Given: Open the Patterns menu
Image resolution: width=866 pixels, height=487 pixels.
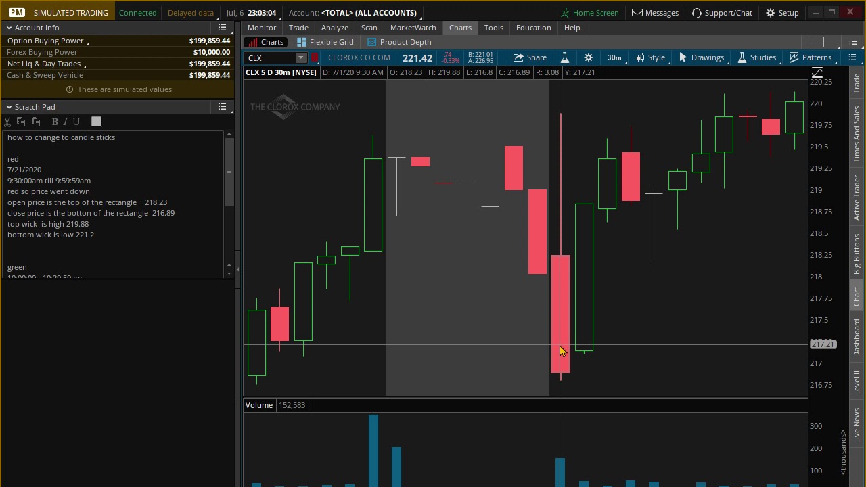Looking at the screenshot, I should pos(811,57).
